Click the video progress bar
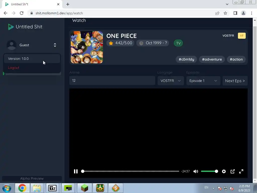Image resolution: width=257 pixels, height=193 pixels. (131, 171)
